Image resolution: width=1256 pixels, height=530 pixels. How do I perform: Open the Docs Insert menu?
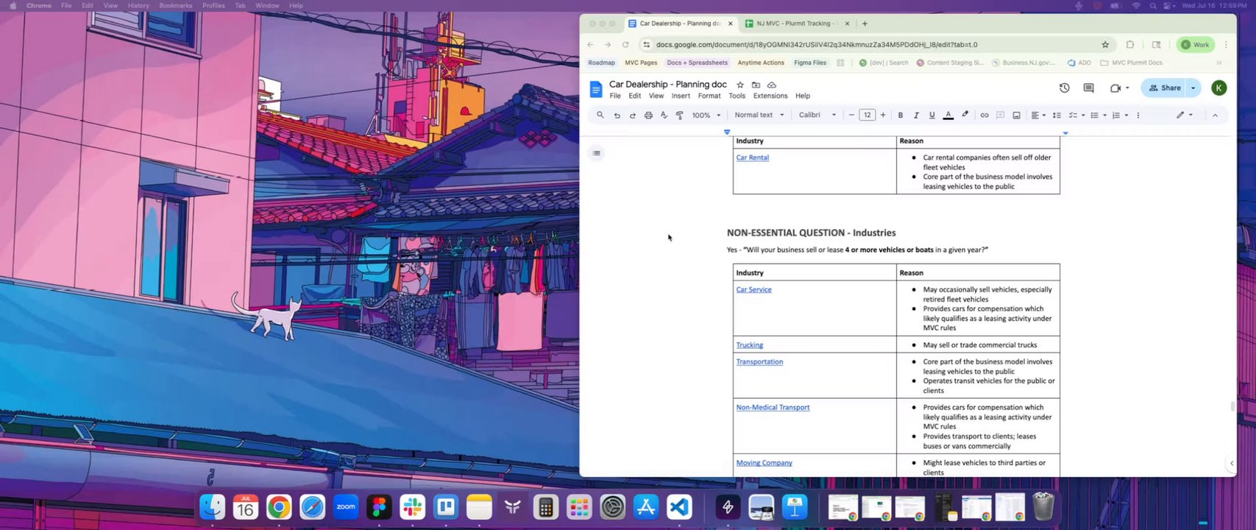(x=681, y=96)
